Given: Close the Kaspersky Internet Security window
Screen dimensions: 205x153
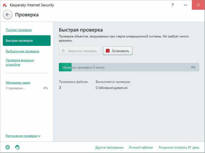Looking at the screenshot, I should pyautogui.click(x=198, y=5).
